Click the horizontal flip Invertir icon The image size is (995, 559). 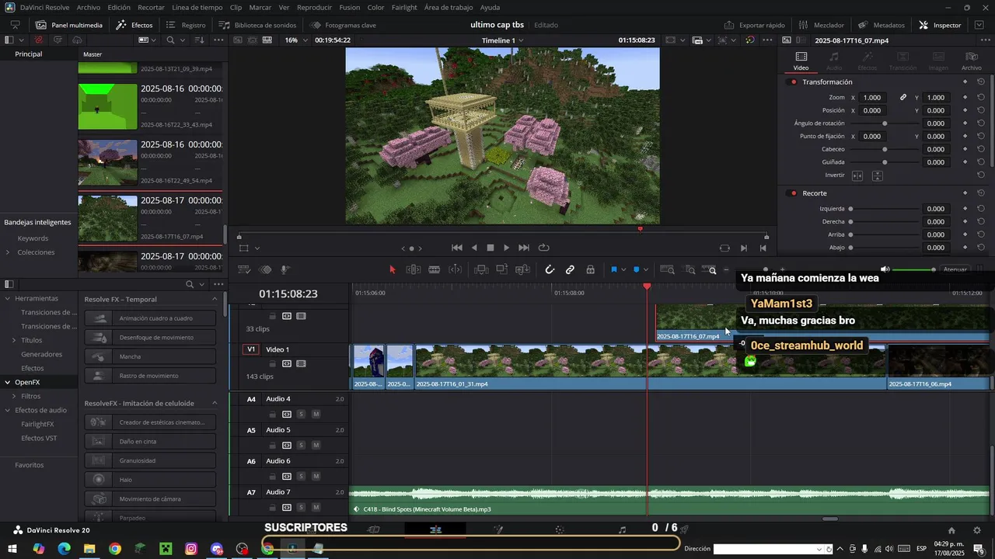[857, 176]
